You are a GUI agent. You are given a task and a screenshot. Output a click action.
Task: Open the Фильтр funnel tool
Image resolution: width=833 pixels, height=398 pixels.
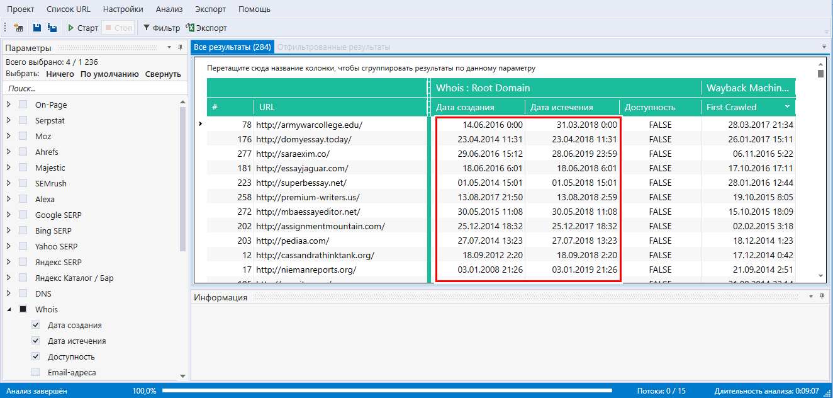coord(161,28)
